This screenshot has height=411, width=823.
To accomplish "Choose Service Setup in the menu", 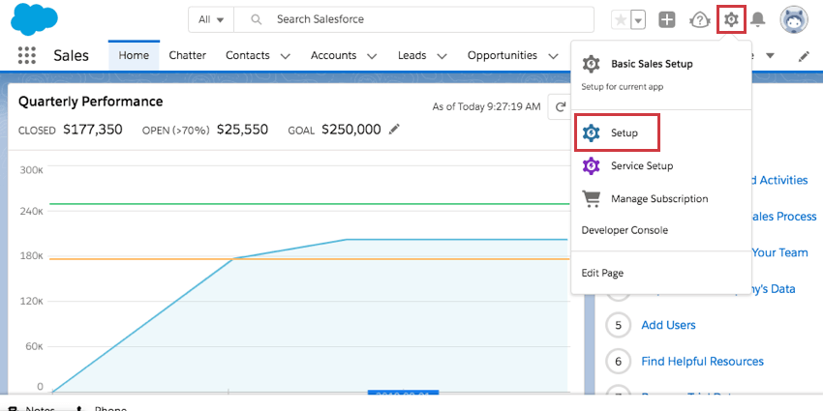I will [641, 166].
